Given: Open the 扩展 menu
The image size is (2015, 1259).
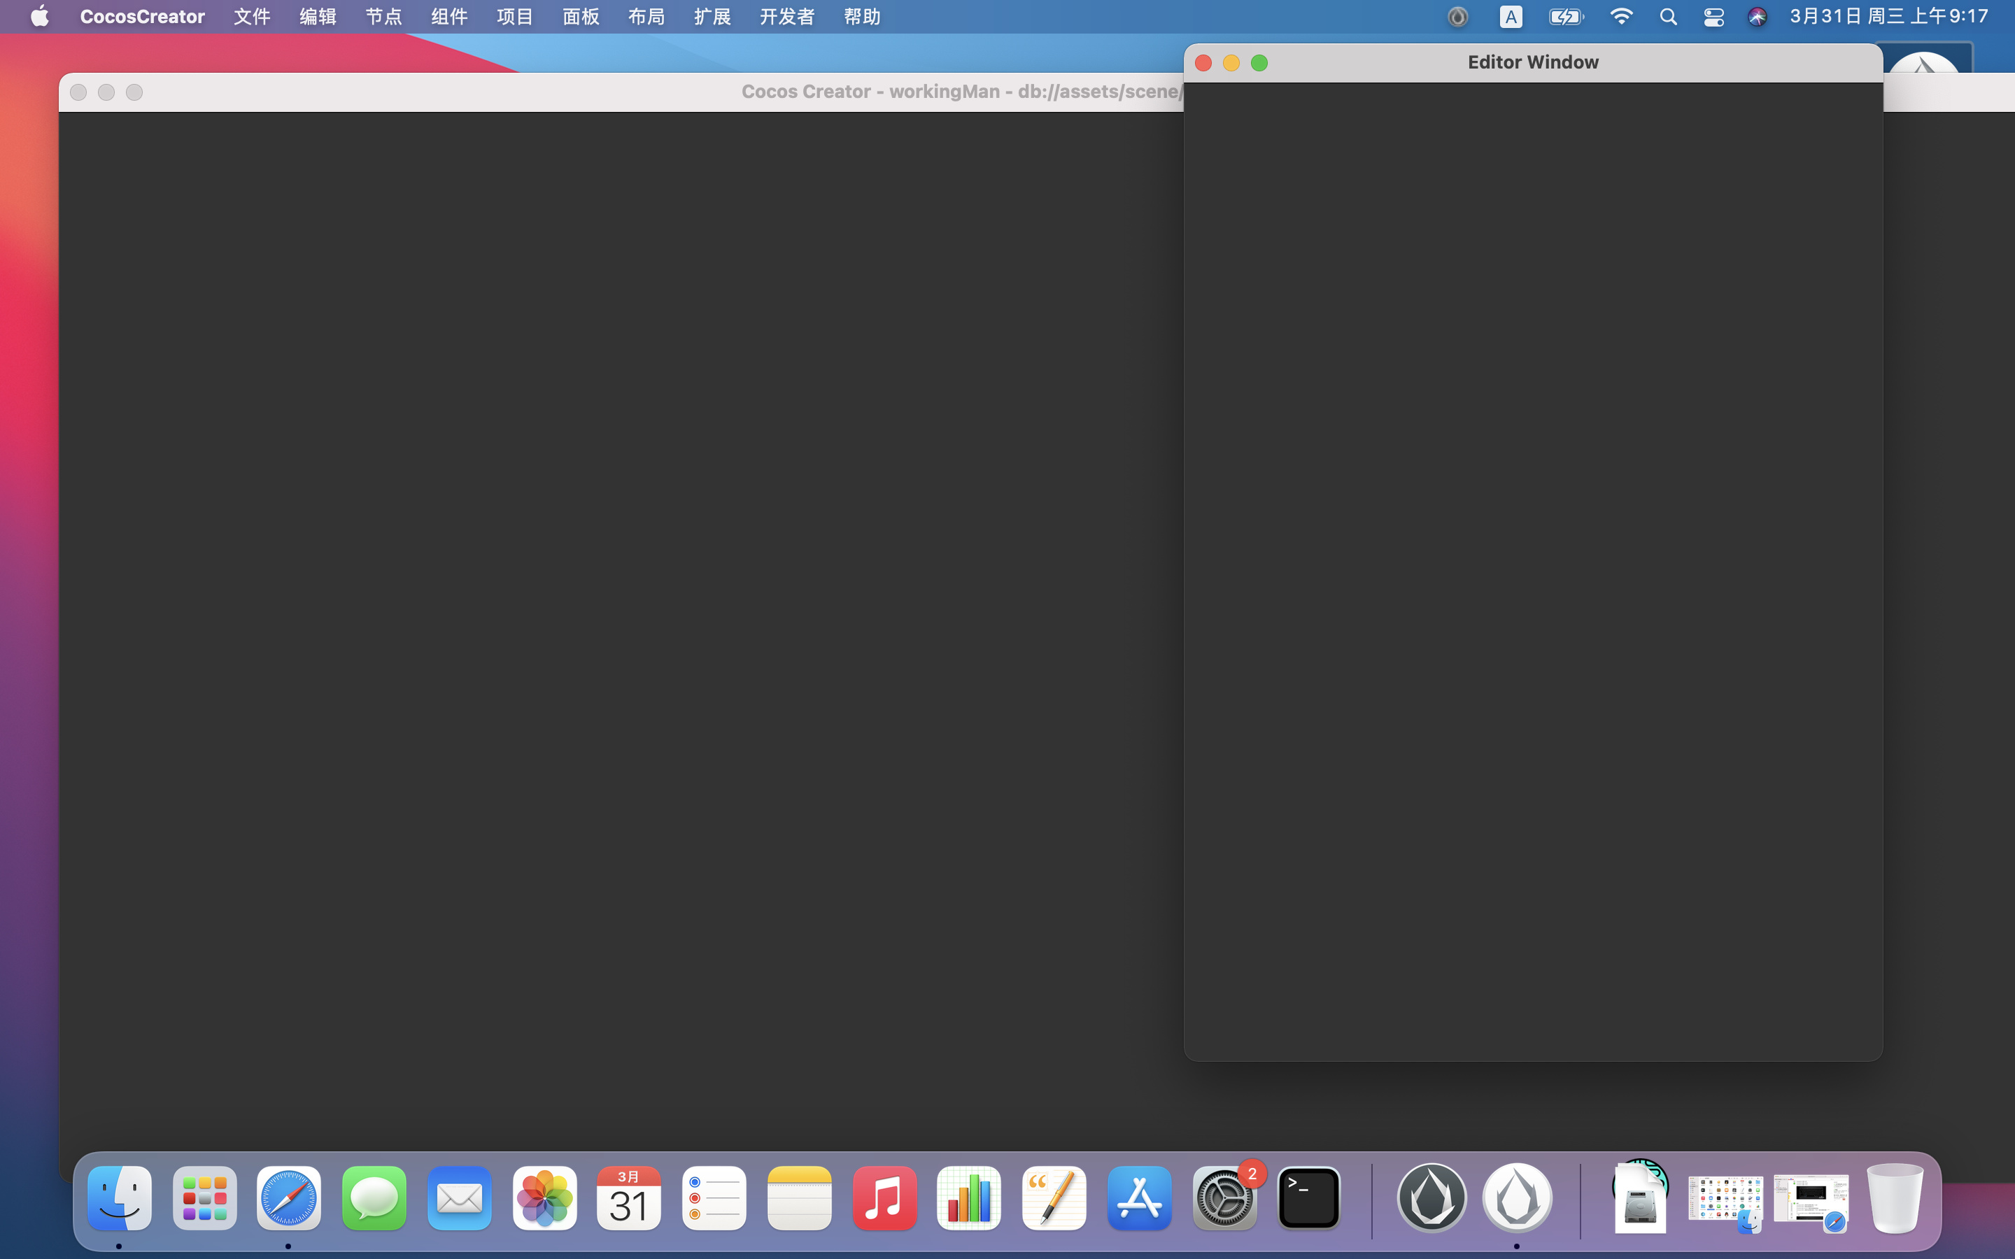Looking at the screenshot, I should coord(712,17).
